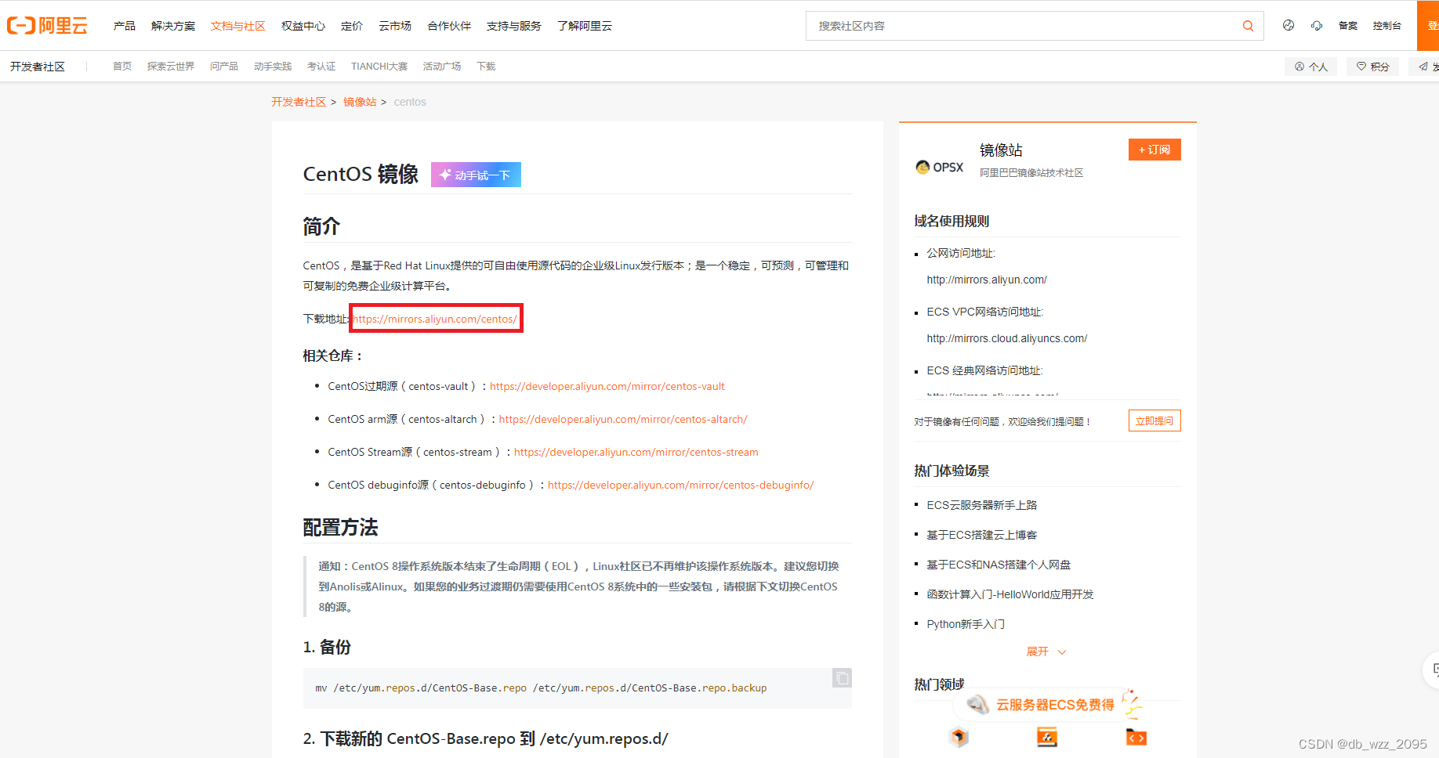The image size is (1439, 758).
Task: Open the hexagonal cube hot domain icon
Action: point(959,737)
